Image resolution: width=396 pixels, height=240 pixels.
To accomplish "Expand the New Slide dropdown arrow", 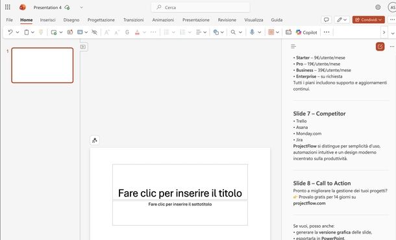I will (x=61, y=32).
